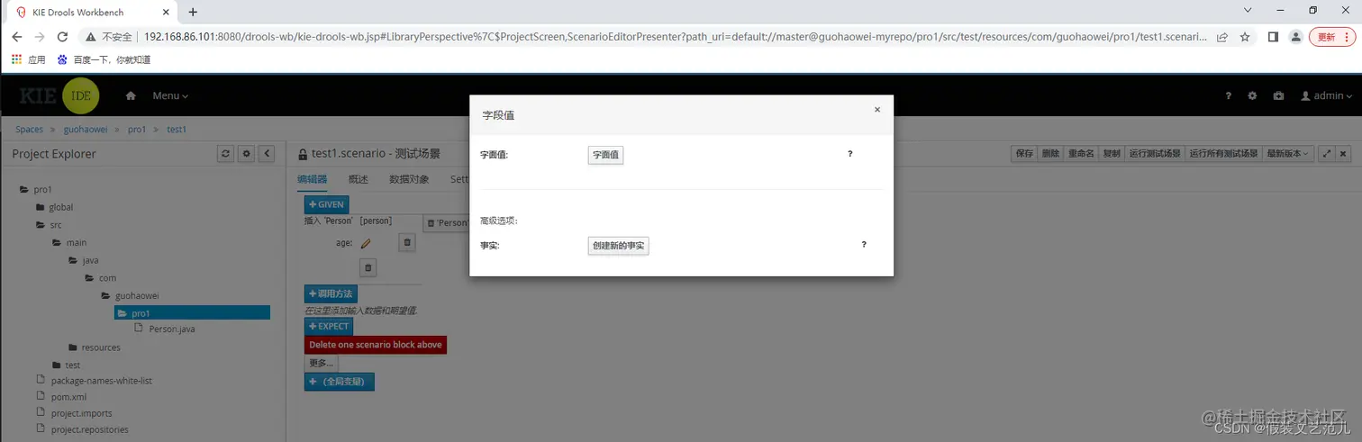The width and height of the screenshot is (1362, 442).
Task: Open the Person.java file
Action: click(165, 329)
